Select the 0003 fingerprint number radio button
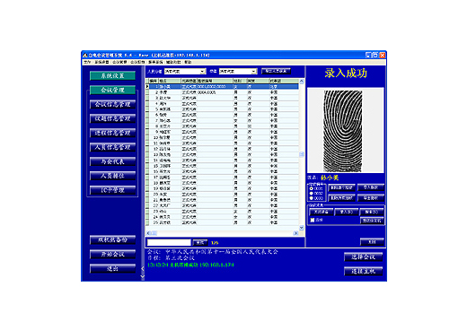This screenshot has width=467, height=330. pyautogui.click(x=312, y=198)
